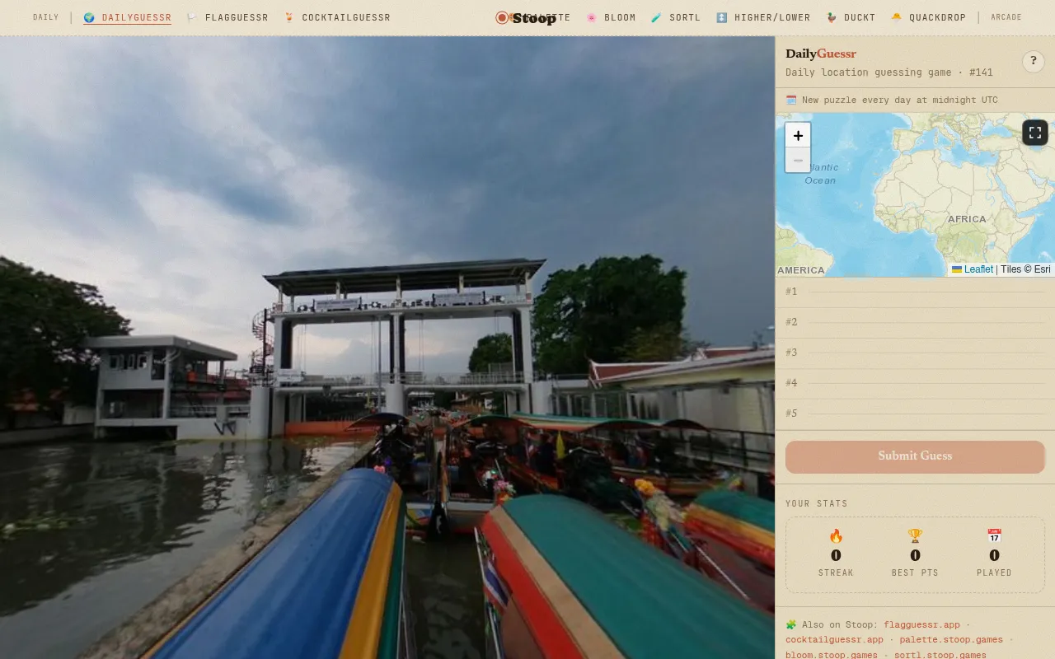Switch to FlagGuessr game
The image size is (1055, 659).
(227, 17)
